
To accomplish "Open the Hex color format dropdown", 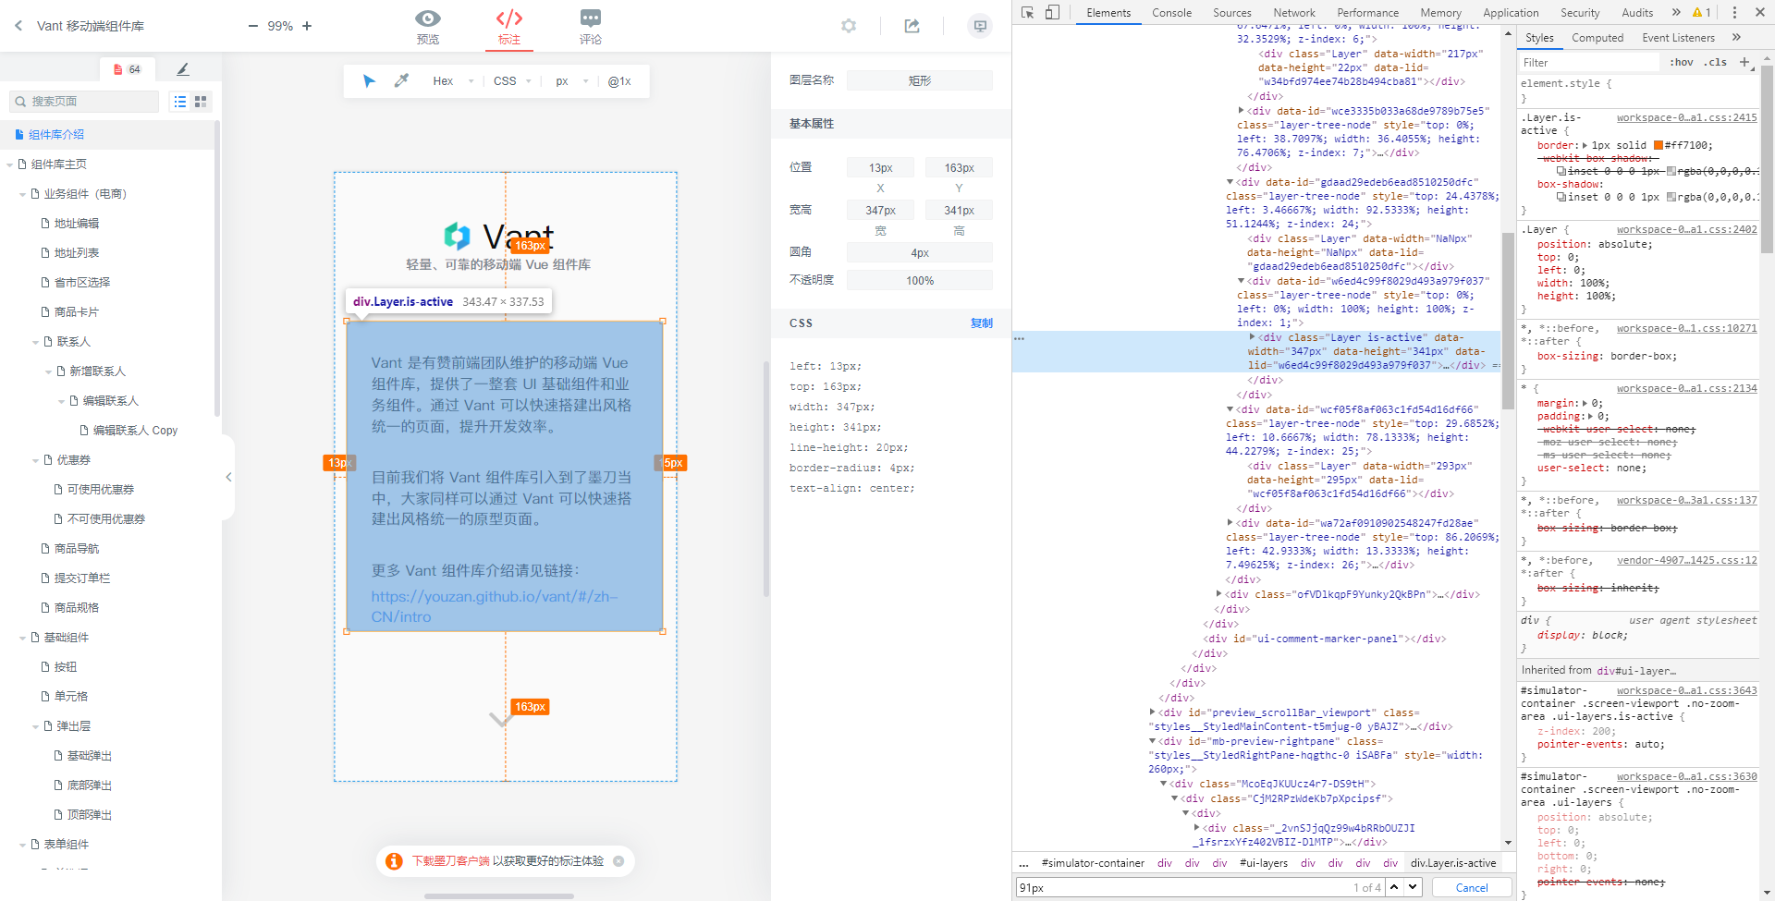I will [x=453, y=81].
